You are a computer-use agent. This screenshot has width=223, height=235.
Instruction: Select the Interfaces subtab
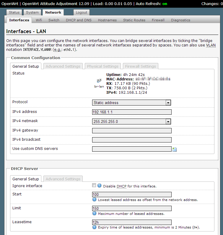pyautogui.click(x=19, y=20)
